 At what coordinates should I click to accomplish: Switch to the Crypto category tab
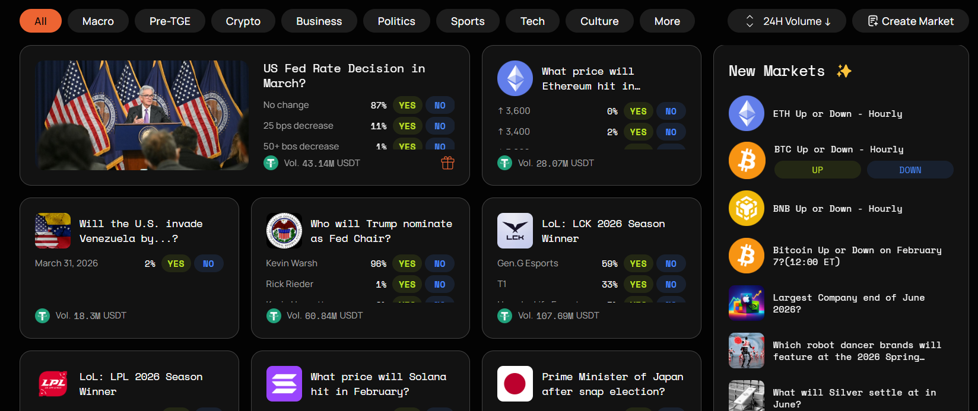coord(243,21)
